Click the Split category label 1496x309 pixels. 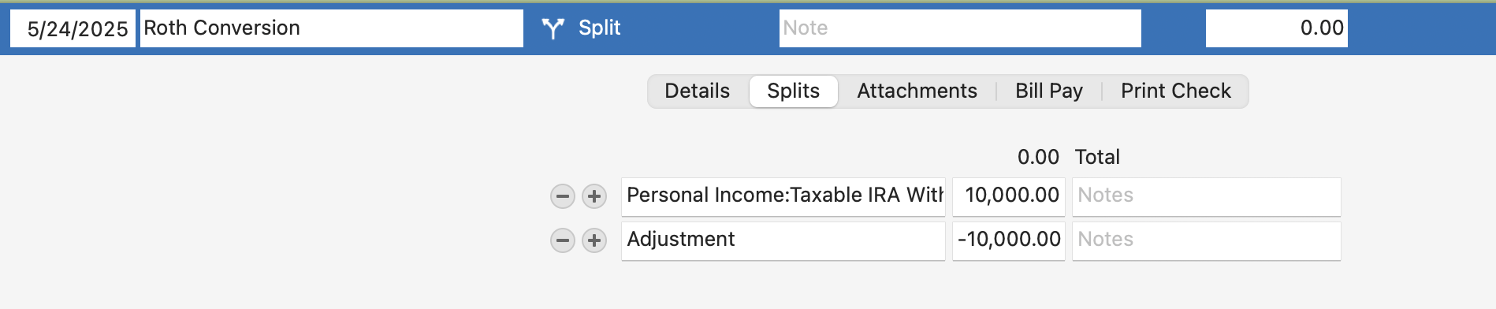point(600,28)
